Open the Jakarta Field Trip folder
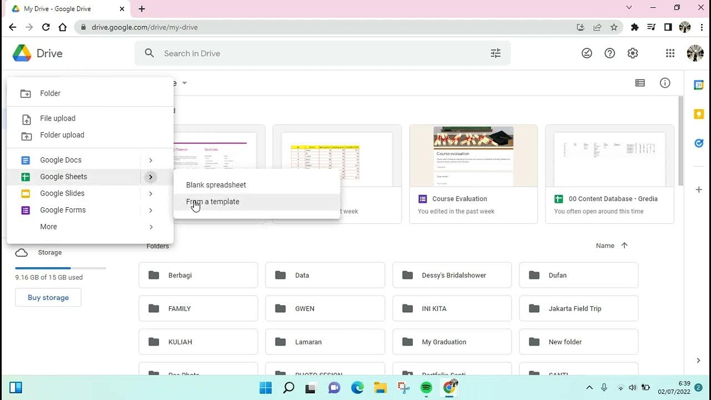Screen dimensions: 711x400 [x=578, y=308]
